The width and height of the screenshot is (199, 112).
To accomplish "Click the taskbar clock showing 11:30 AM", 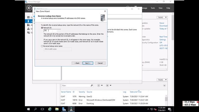I will click(x=162, y=109).
